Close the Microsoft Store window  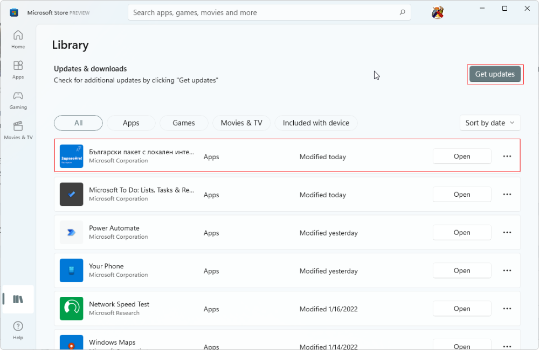[527, 8]
